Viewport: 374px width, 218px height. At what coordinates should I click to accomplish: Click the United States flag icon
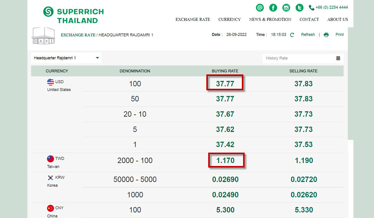(x=50, y=82)
